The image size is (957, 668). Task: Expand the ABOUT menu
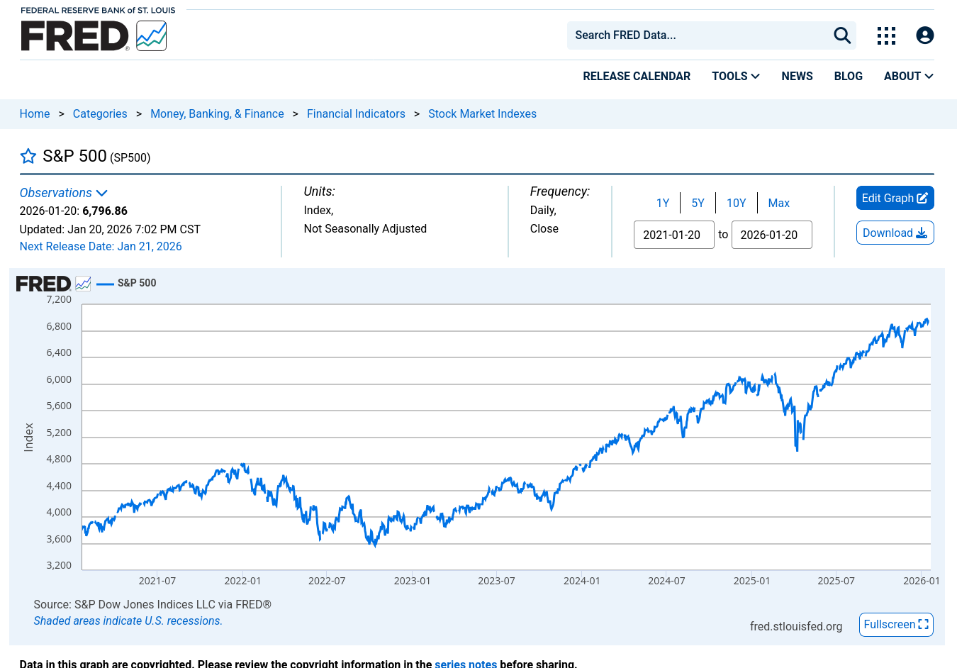(908, 76)
